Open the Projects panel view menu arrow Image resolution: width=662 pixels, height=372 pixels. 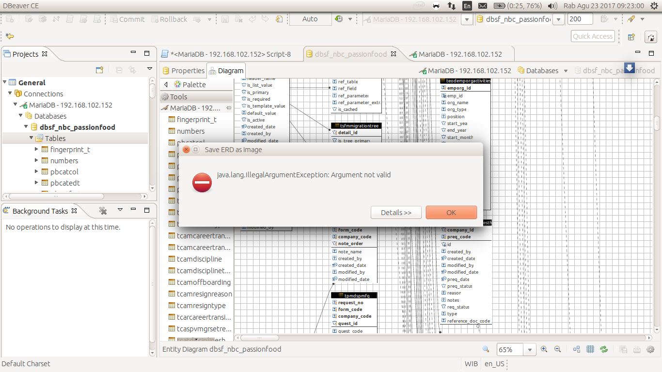pos(150,70)
